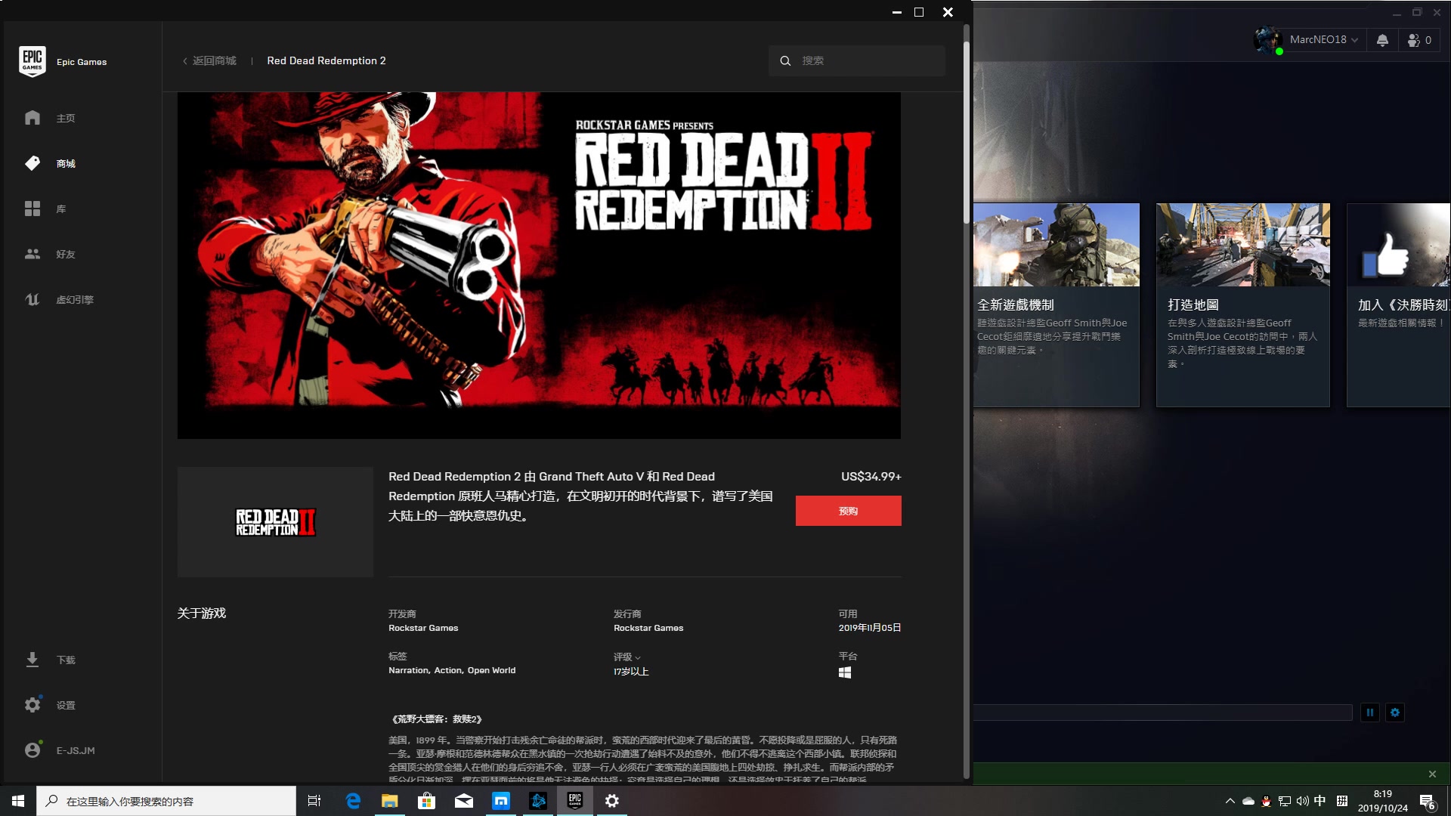Open the Windows Start menu

pos(18,801)
